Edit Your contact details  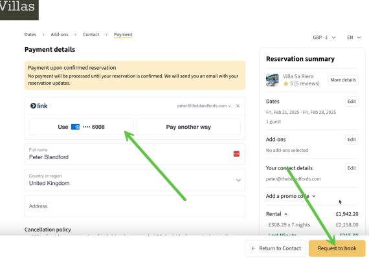click(352, 168)
